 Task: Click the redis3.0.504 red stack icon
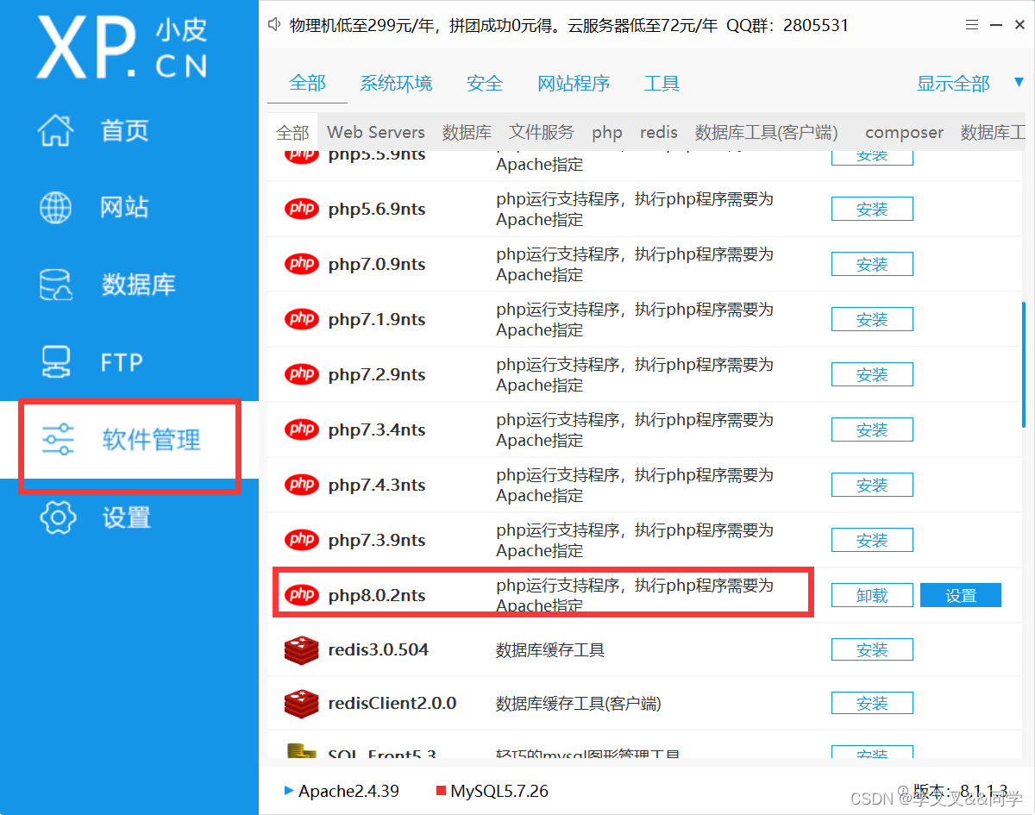pyautogui.click(x=301, y=649)
